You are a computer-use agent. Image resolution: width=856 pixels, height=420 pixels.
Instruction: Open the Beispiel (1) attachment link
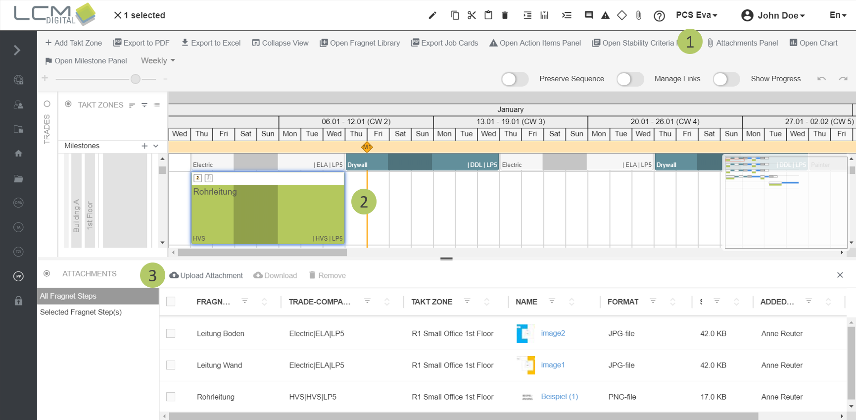559,396
